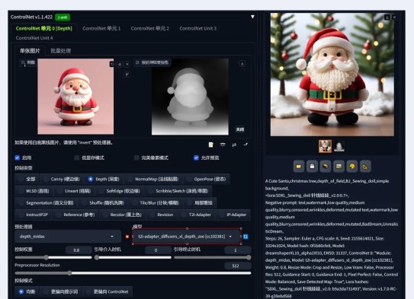This screenshot has height=299, width=414.
Task: Open the 批量处理 batch tab
Action: tap(61, 51)
